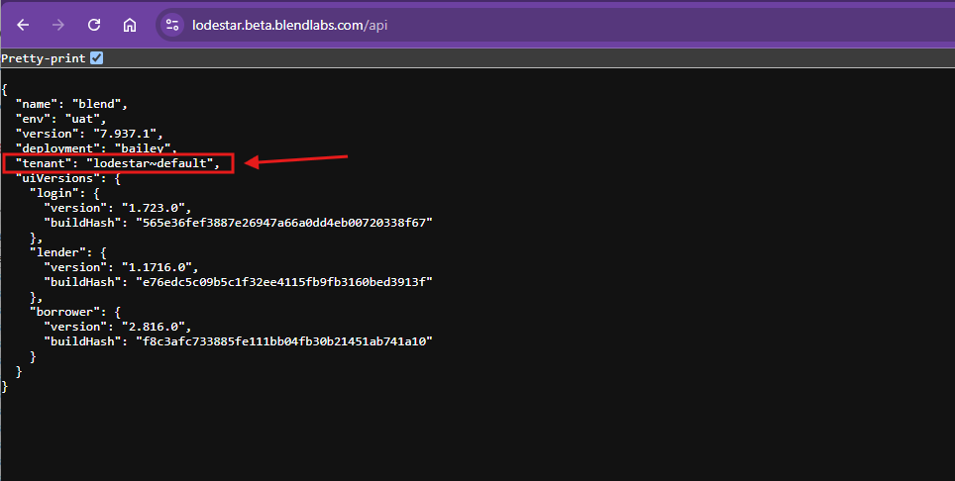Screen dimensions: 955x481
Task: Click the "deployment": "bailey" line
Action: coord(96,147)
